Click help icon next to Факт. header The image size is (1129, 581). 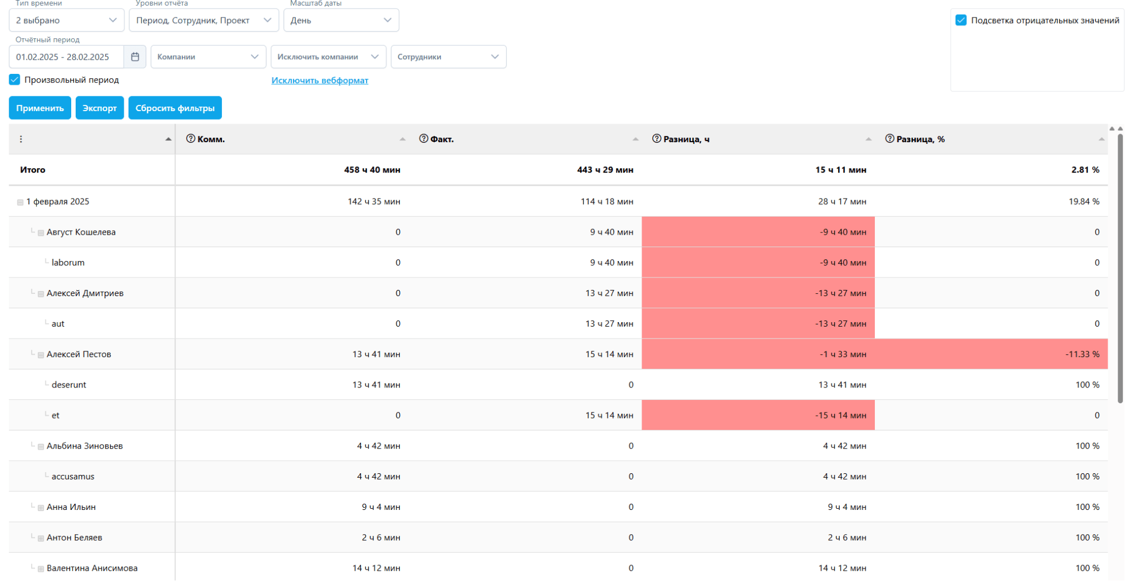[x=424, y=139]
